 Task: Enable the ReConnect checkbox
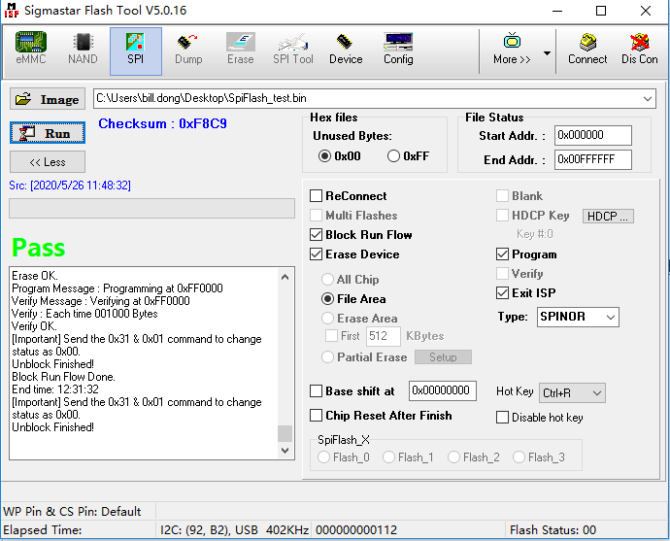[x=317, y=196]
